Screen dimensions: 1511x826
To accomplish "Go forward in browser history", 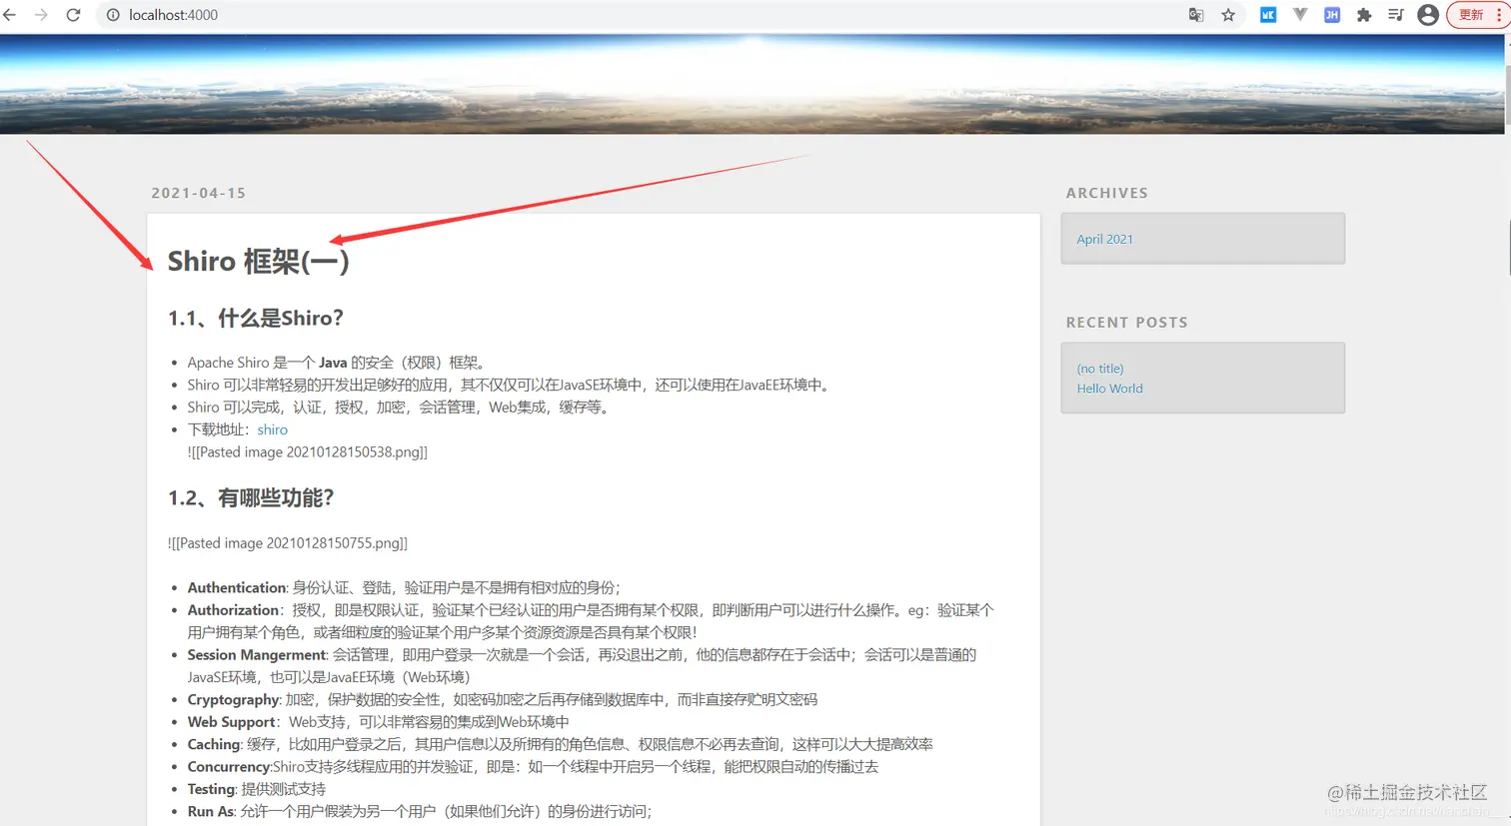I will tap(41, 15).
